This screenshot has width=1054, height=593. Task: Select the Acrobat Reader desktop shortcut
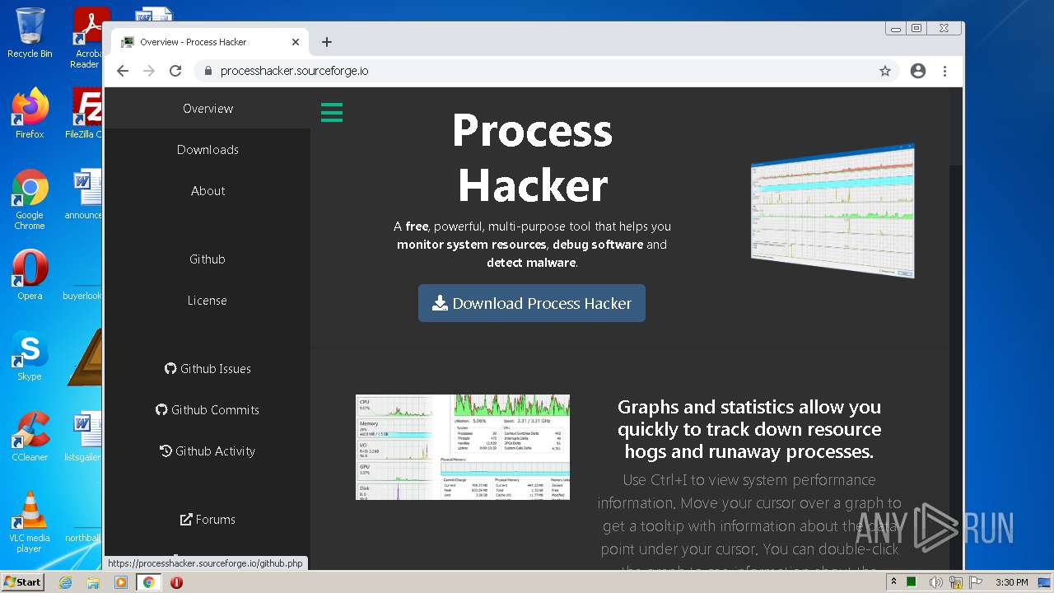(86, 37)
